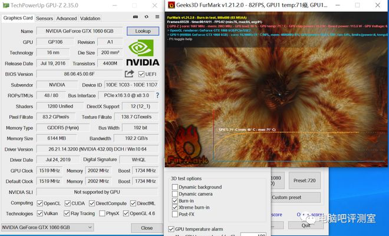This screenshot has width=389, height=236.
Task: Minimize the FurMark window
Action: [338, 5]
